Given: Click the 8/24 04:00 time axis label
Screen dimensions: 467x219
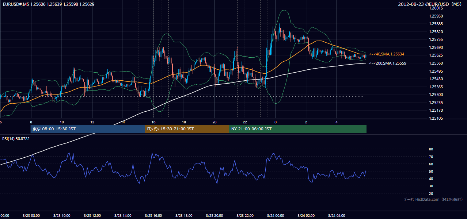Looking at the screenshot, I should [x=337, y=216].
